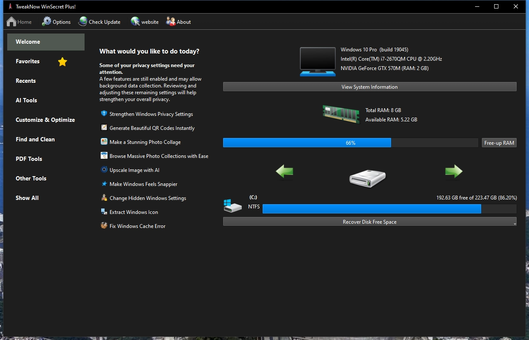
Task: Select Show All in sidebar
Action: [27, 198]
